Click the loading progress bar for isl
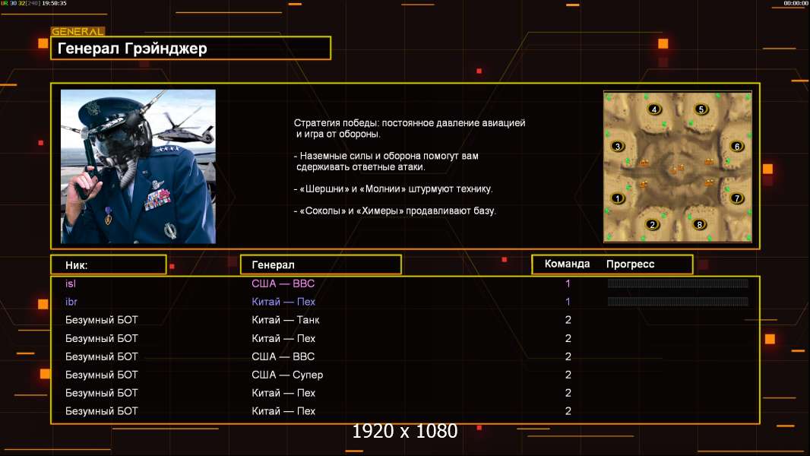Screen dimensions: 810x456 [x=678, y=283]
